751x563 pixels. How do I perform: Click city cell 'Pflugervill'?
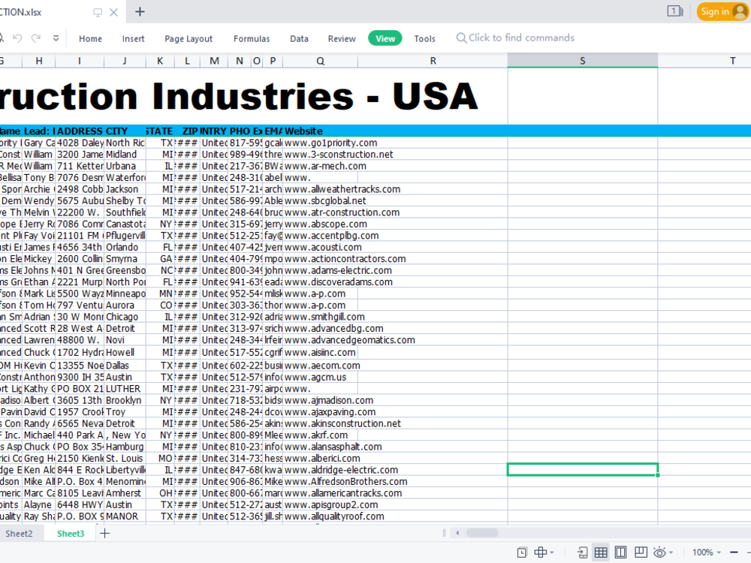(x=125, y=236)
